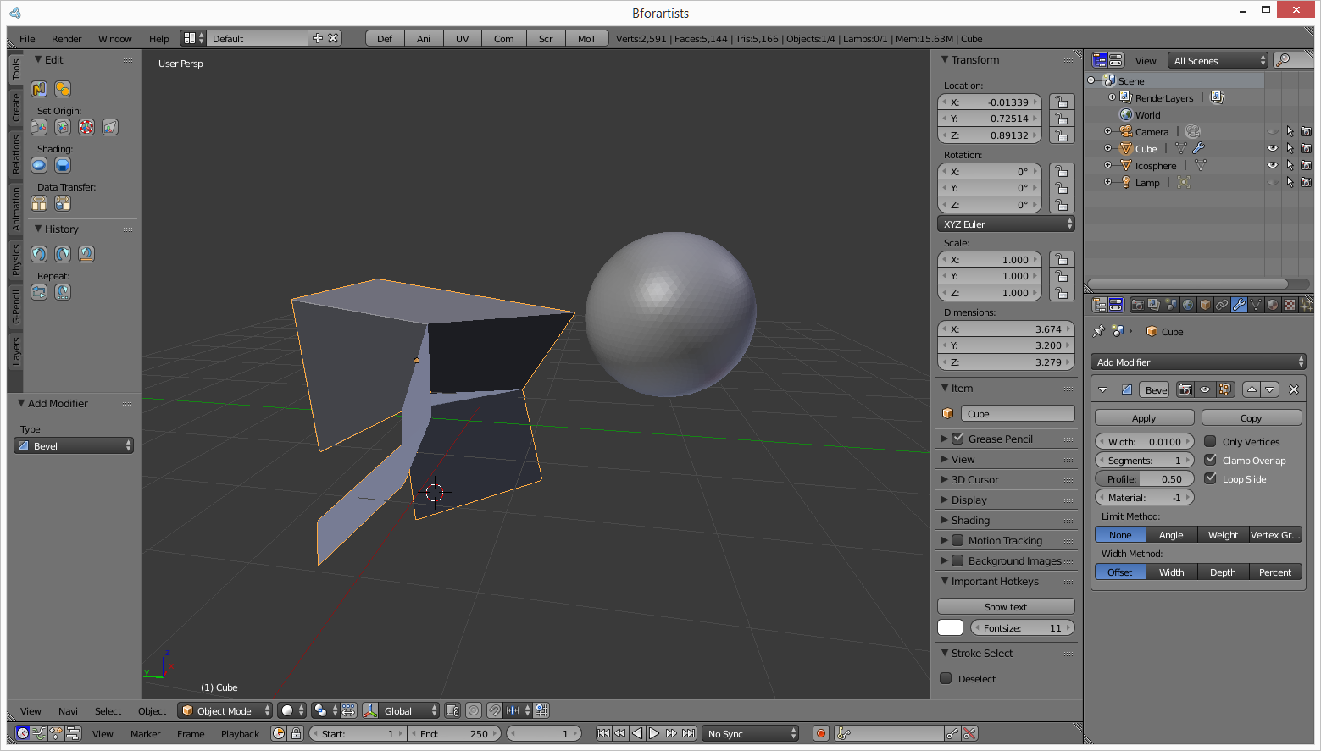The image size is (1321, 751).
Task: Open the Bevel Type dropdown in tool panel
Action: [x=74, y=446]
